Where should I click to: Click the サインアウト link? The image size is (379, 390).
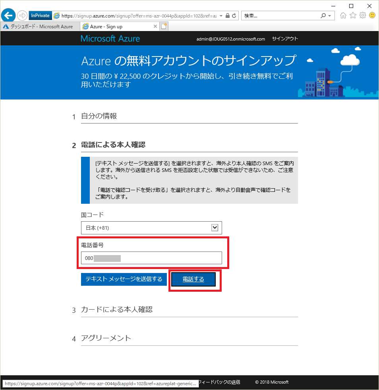point(285,39)
